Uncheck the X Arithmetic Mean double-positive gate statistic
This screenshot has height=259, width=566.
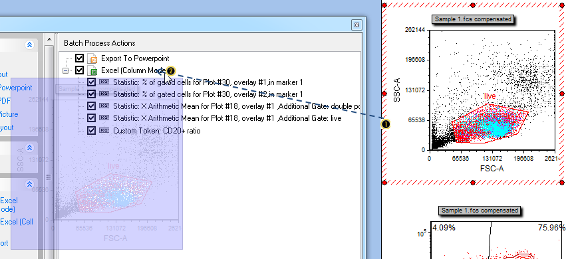(91, 106)
